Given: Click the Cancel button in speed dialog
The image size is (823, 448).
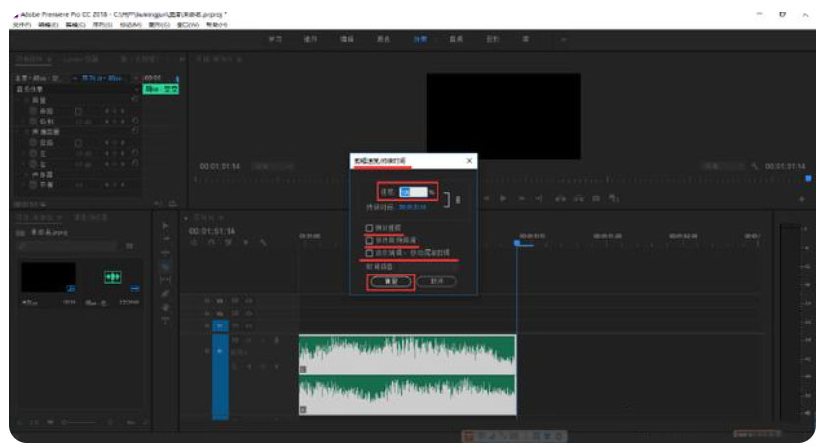Looking at the screenshot, I should coord(437,280).
